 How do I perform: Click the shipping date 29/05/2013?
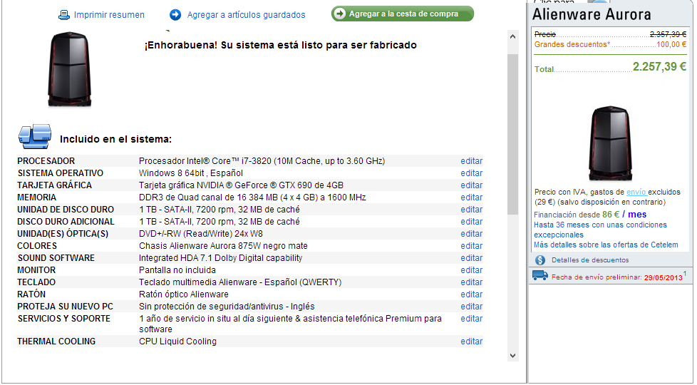[x=664, y=277]
